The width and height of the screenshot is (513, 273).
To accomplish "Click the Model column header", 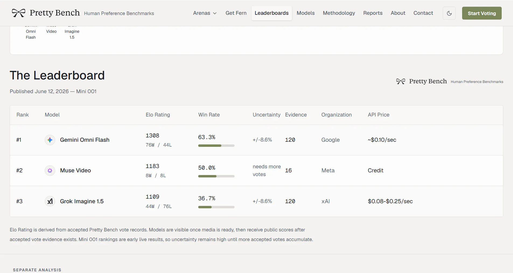I will 52,115.
